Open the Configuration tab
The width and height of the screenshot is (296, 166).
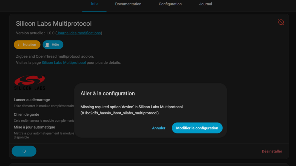(170, 4)
